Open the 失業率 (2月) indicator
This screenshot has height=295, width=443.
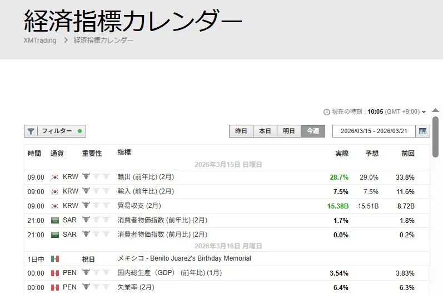coord(136,287)
